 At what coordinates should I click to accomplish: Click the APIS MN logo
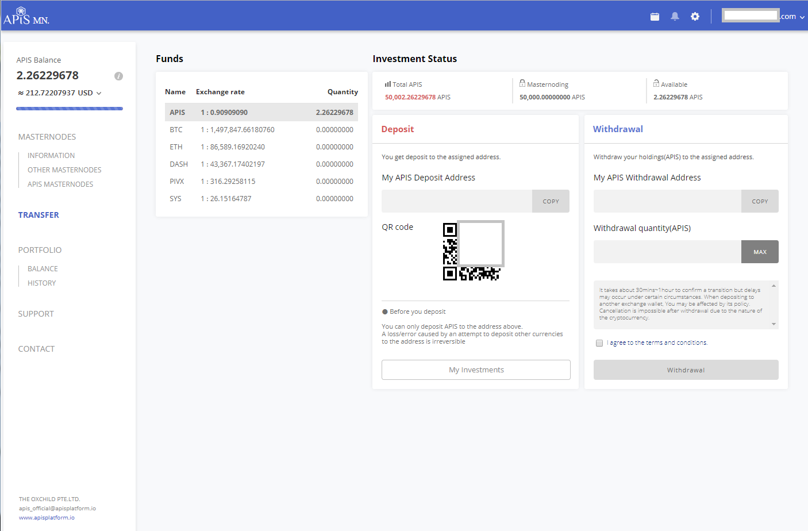coord(26,16)
